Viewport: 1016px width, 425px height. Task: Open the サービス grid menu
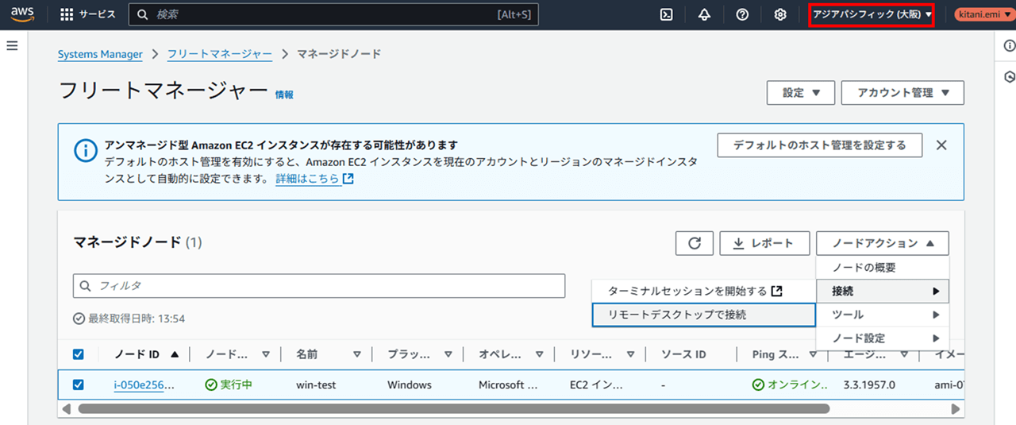click(x=87, y=14)
